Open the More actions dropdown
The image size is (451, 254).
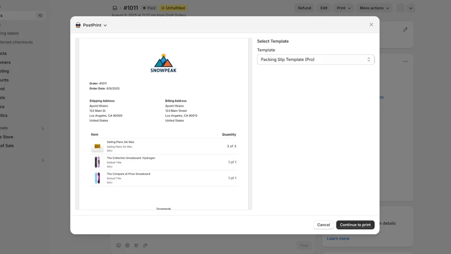point(374,8)
